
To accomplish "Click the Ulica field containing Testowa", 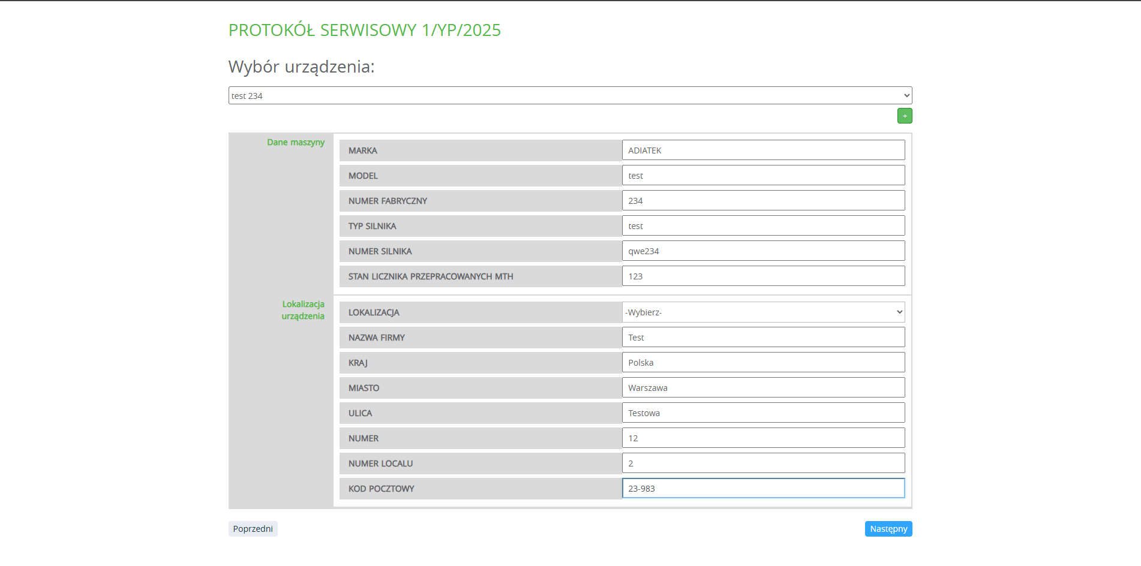I will click(763, 413).
